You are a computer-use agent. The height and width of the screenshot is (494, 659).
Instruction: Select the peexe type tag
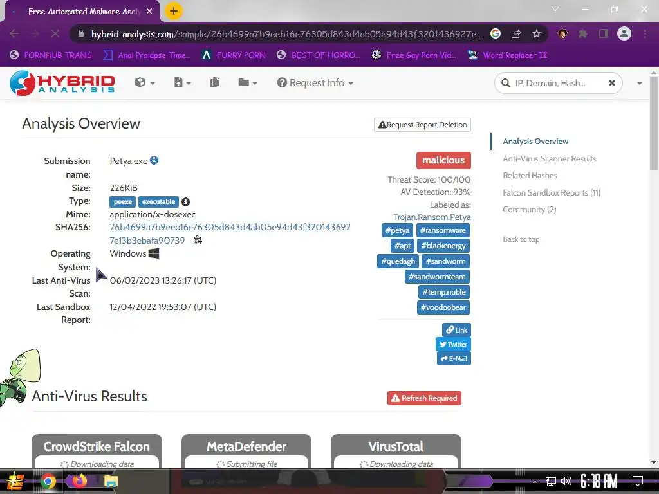(122, 201)
